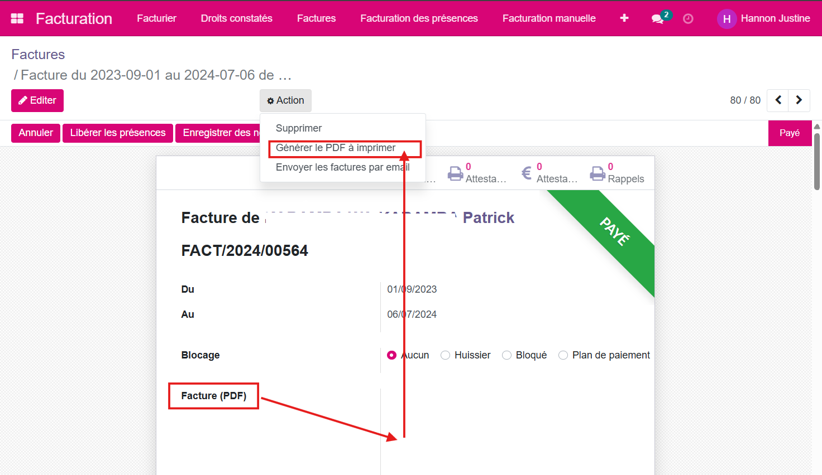Open the conversations chat icon
The height and width of the screenshot is (475, 822).
pyautogui.click(x=658, y=19)
